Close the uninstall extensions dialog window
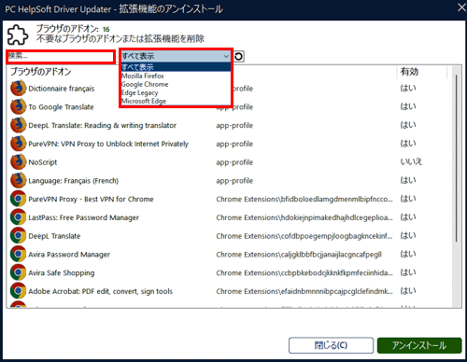This screenshot has width=467, height=362. point(461,7)
